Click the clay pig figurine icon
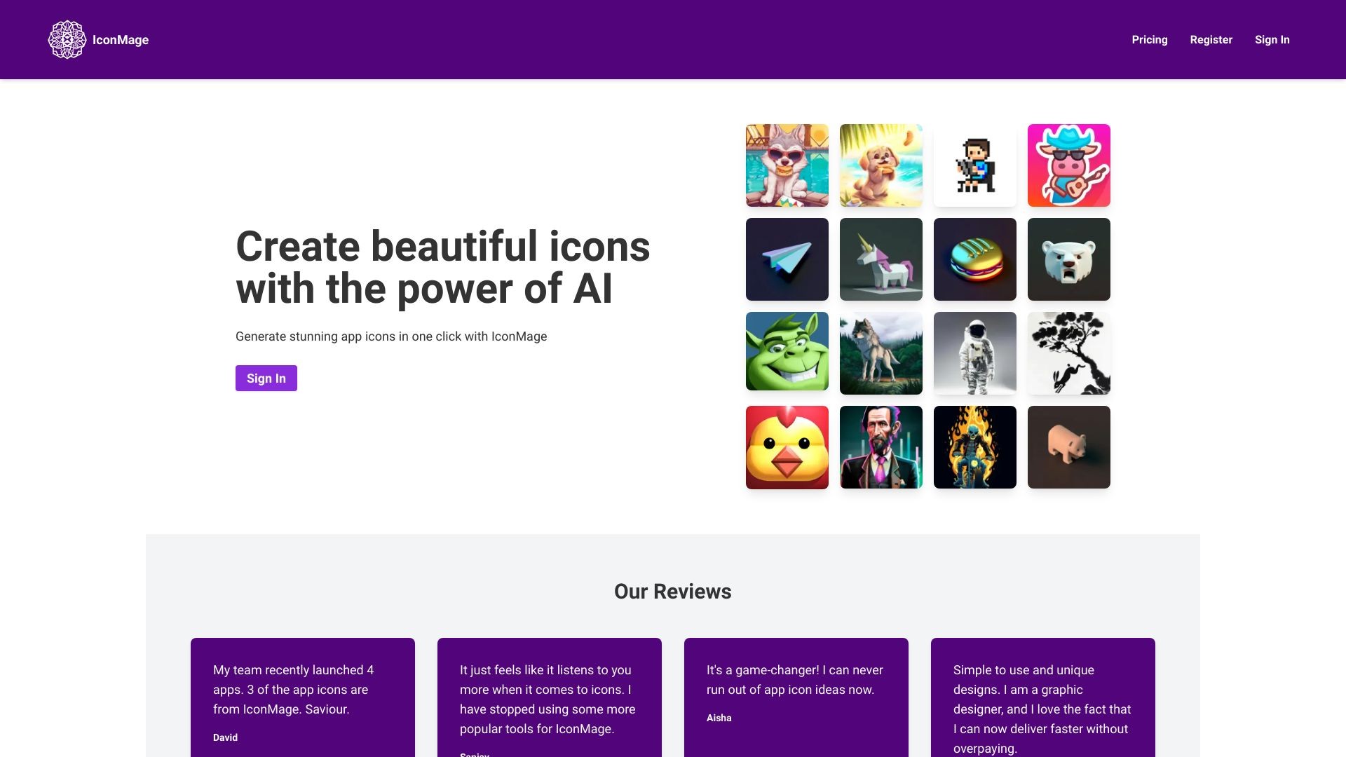 1068,446
